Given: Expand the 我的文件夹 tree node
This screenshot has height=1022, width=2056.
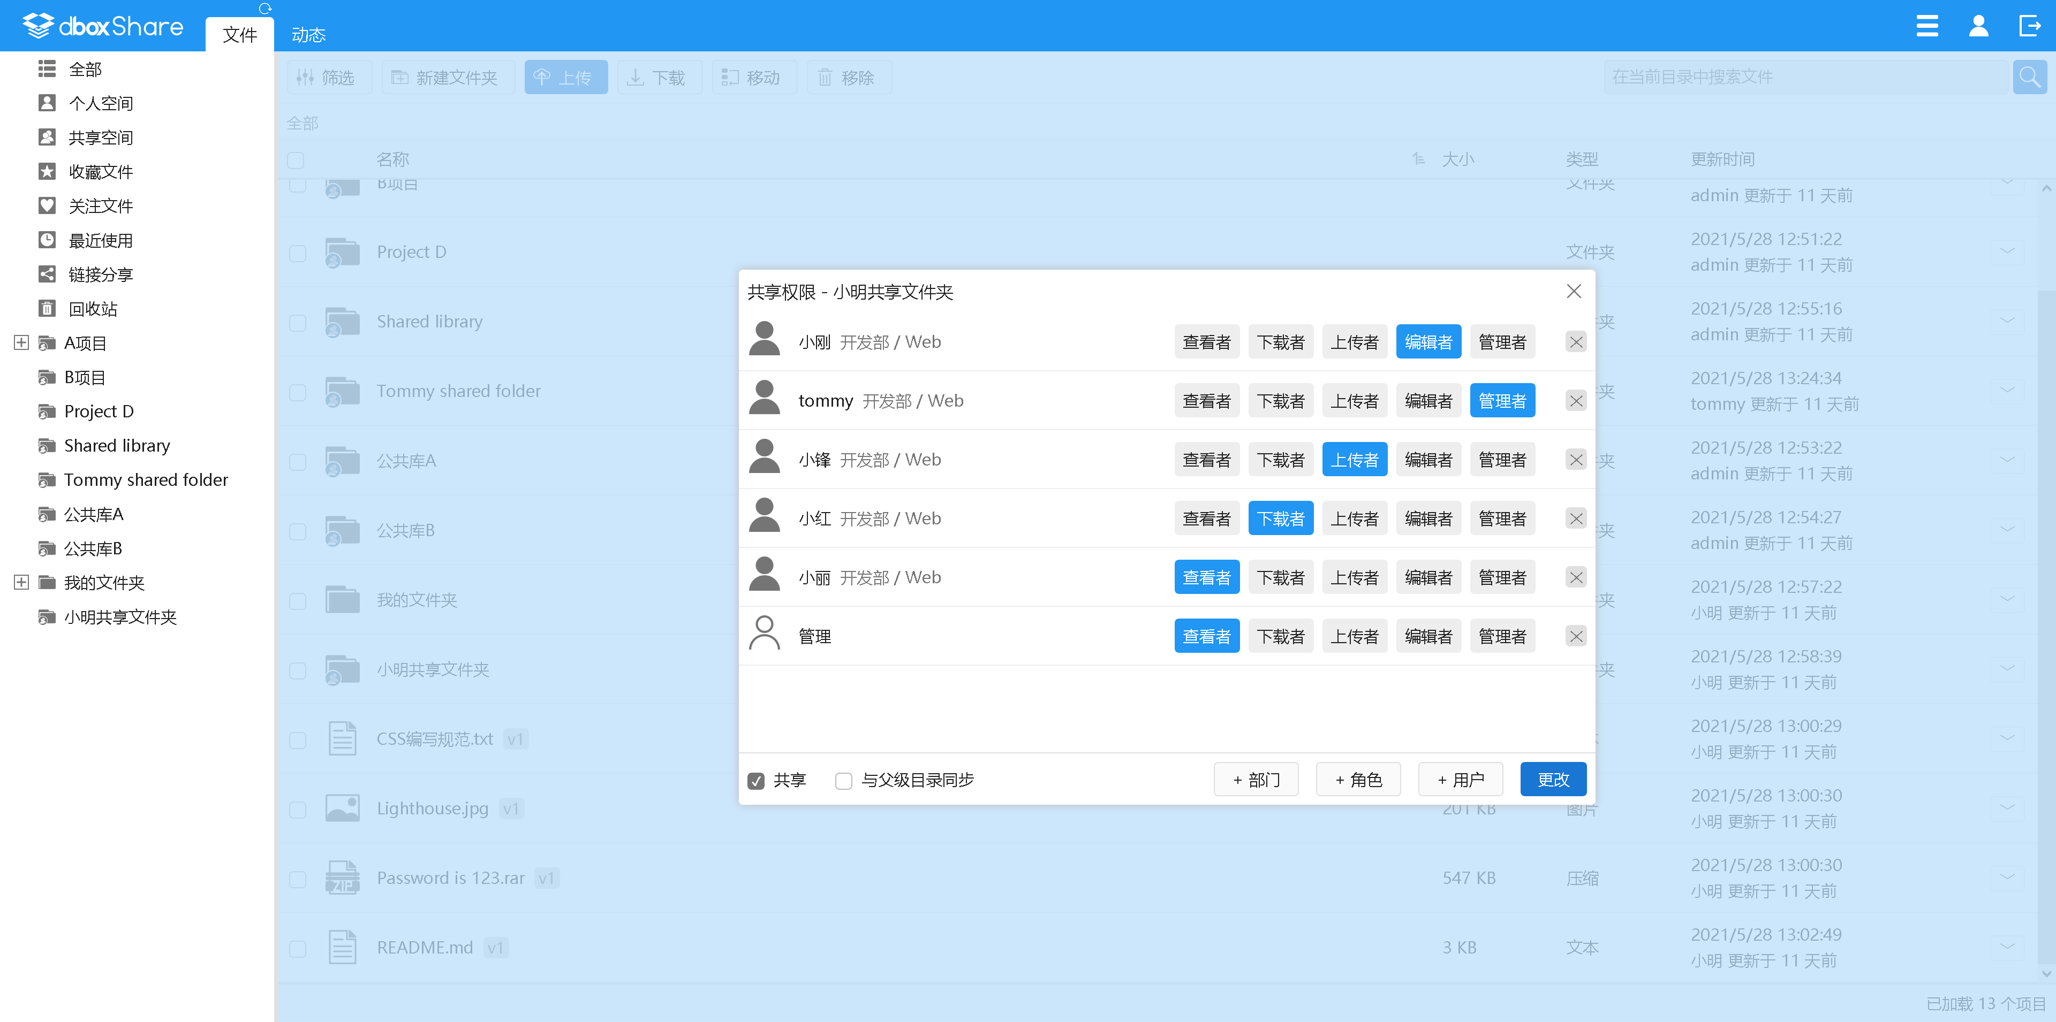Looking at the screenshot, I should 21,582.
